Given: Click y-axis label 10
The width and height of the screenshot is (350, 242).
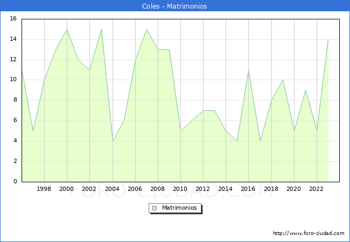Looking at the screenshot, I should tap(13, 80).
